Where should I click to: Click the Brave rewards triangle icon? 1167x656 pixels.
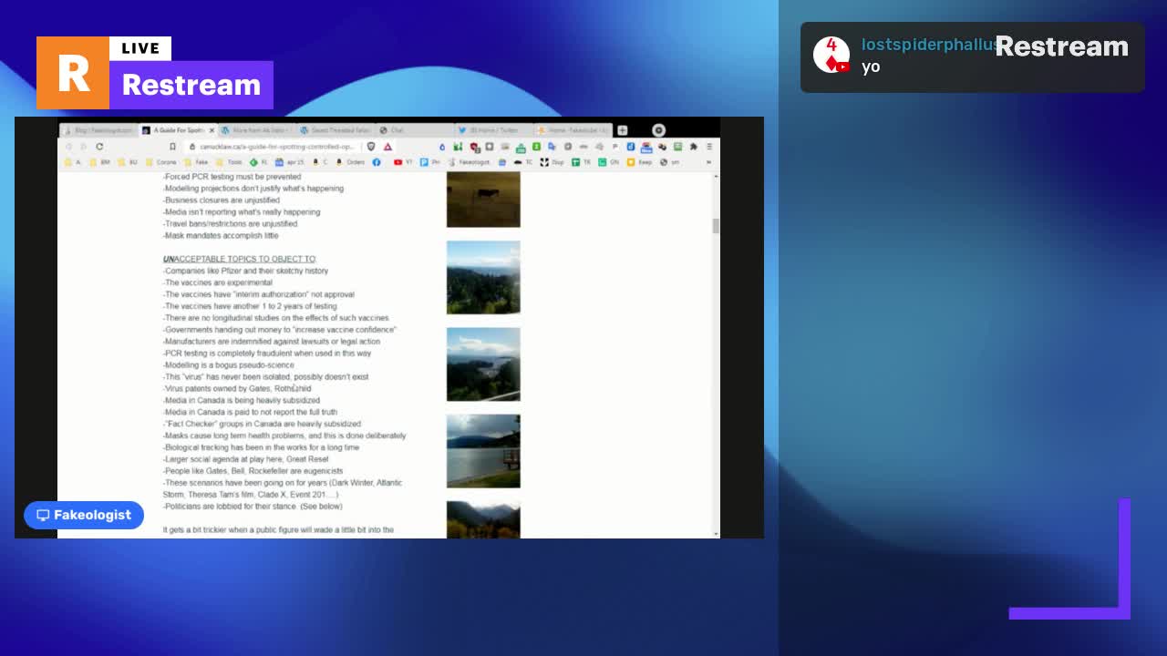click(387, 147)
